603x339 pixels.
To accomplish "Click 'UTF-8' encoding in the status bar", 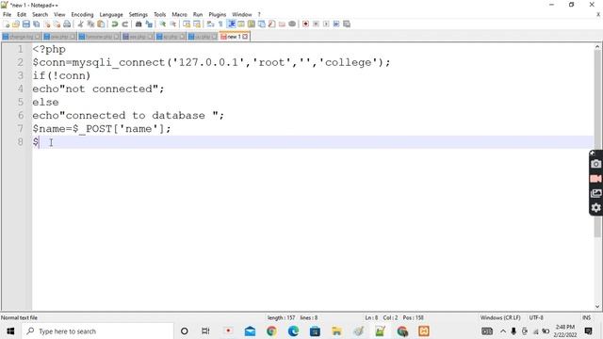I will [x=536, y=318].
